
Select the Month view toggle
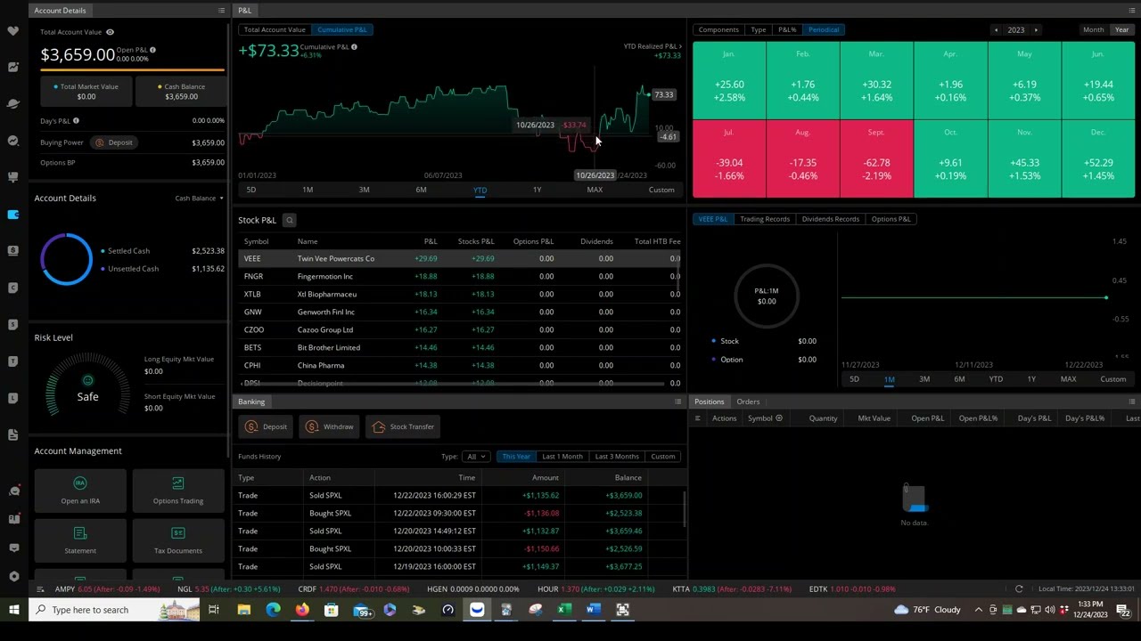tap(1093, 29)
